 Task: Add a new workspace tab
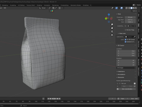[x=91, y=5]
